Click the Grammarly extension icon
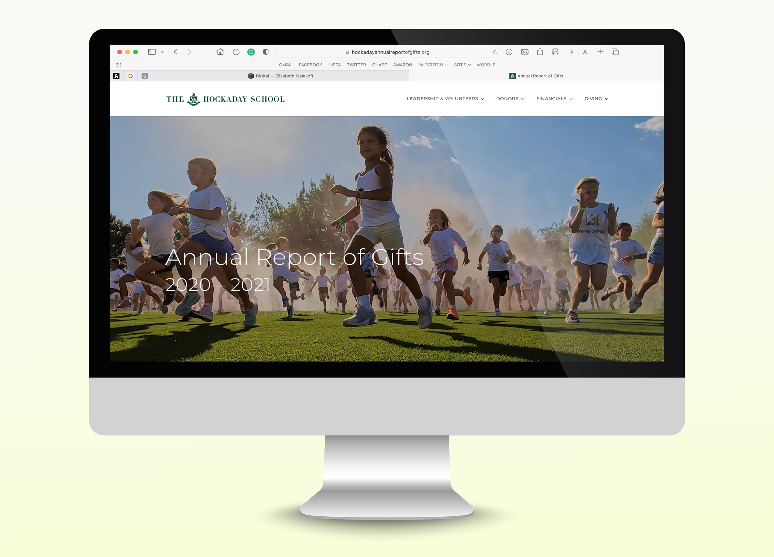The width and height of the screenshot is (774, 557). tap(251, 52)
